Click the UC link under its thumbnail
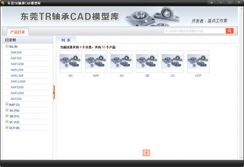Screen dimensions: 244x167 point(173,76)
